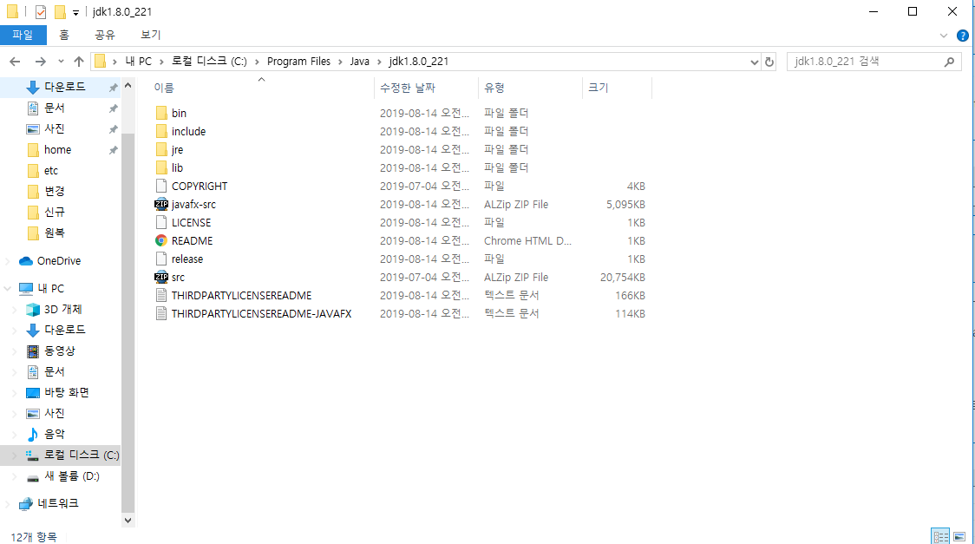Click the navigation pane scrollbar up arrow
This screenshot has width=975, height=544.
(x=128, y=85)
